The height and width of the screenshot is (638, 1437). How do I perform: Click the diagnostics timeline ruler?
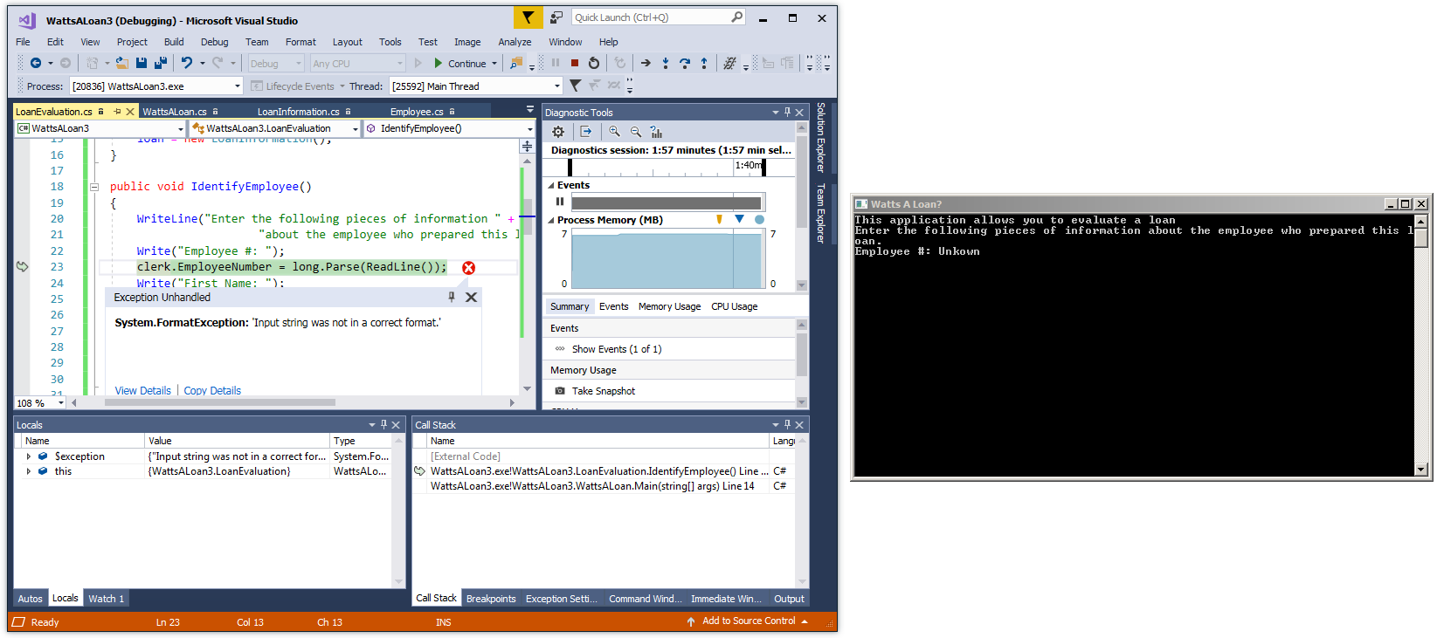pyautogui.click(x=667, y=167)
